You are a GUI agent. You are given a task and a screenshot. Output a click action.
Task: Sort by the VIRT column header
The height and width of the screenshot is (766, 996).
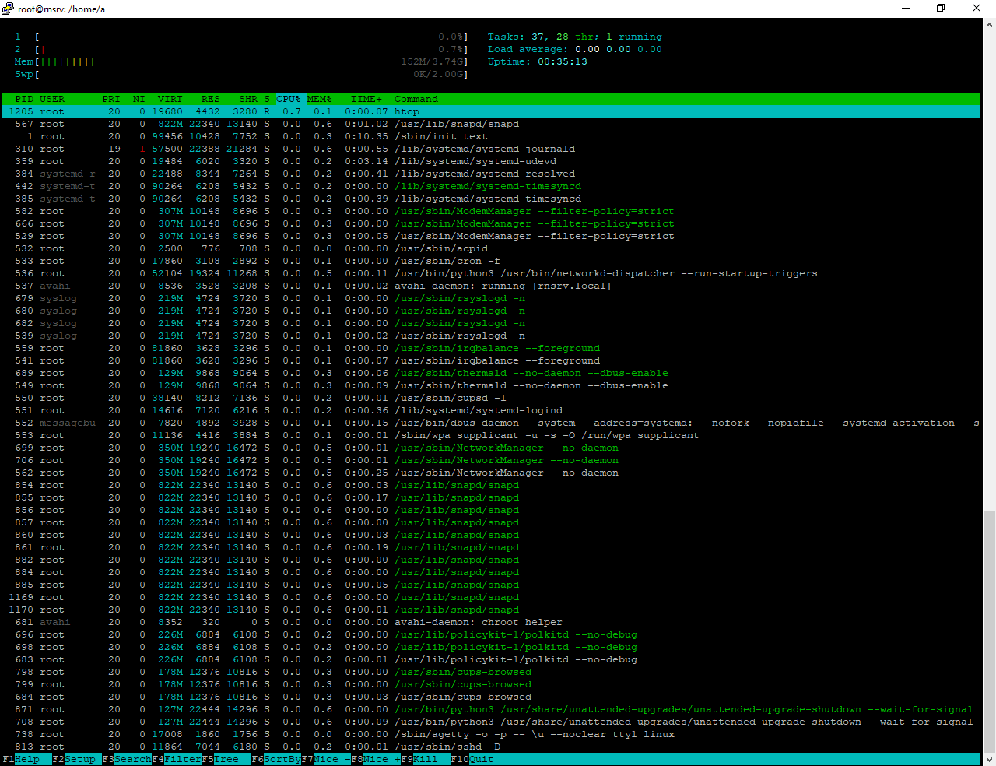pos(170,99)
